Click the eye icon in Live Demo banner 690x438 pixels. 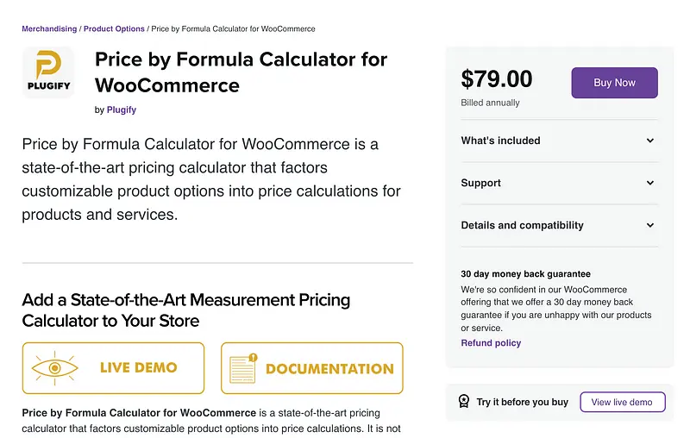[55, 368]
